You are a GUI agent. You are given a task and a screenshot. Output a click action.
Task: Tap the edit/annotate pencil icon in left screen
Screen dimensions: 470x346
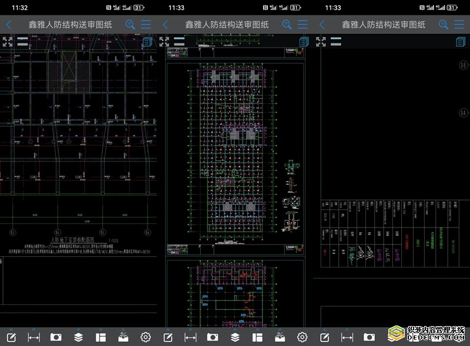click(11, 337)
